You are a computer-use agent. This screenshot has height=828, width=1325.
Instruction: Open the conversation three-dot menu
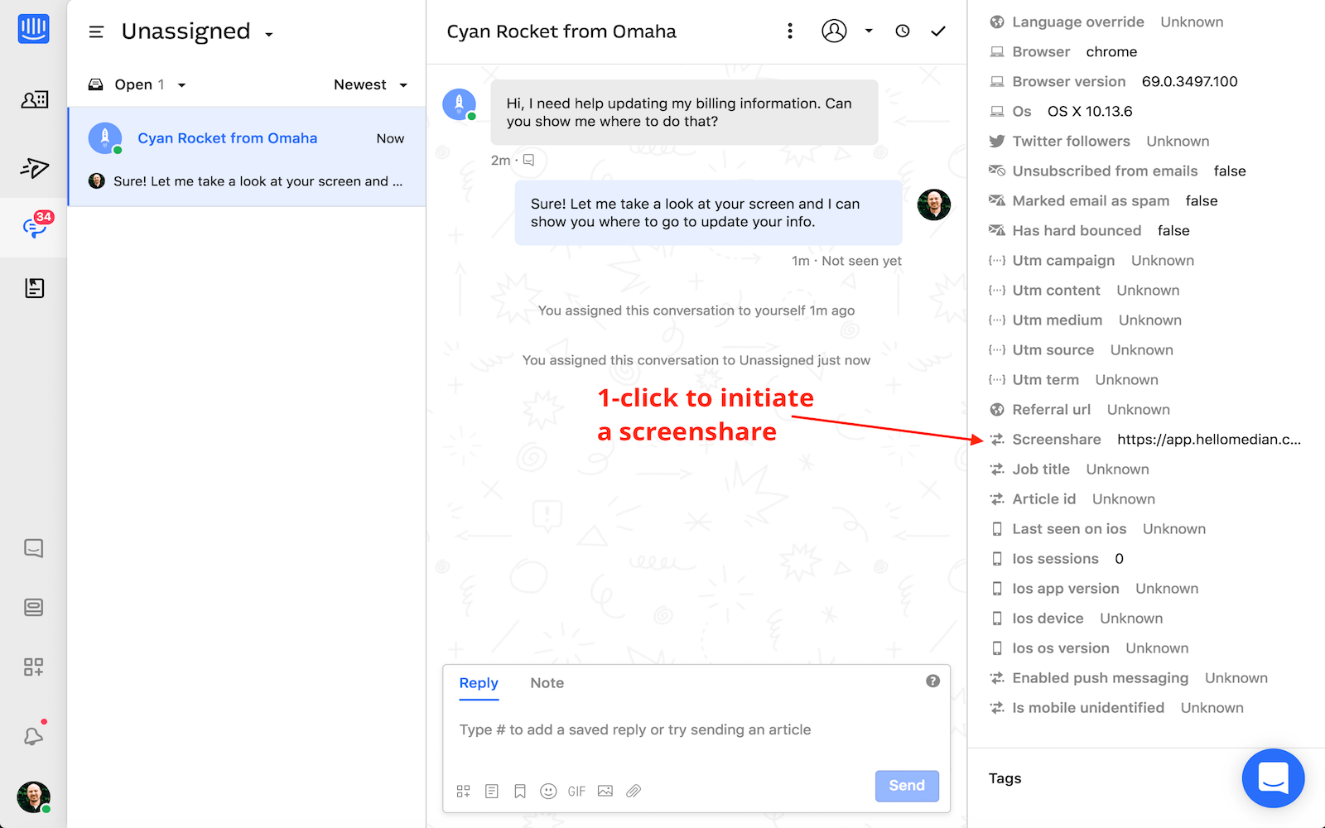790,31
